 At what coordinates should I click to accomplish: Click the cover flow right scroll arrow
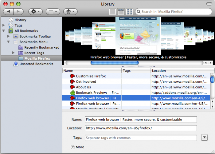[210, 63]
